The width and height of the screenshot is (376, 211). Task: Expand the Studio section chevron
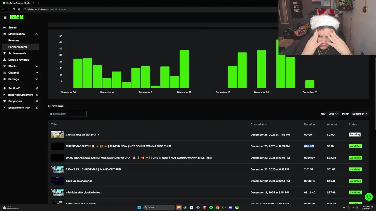tap(37, 66)
